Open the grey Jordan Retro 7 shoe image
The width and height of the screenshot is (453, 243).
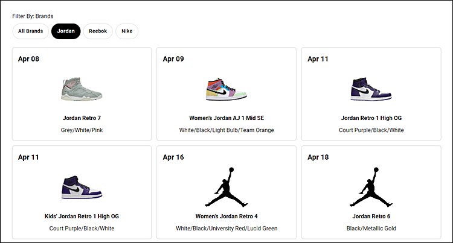pos(82,89)
